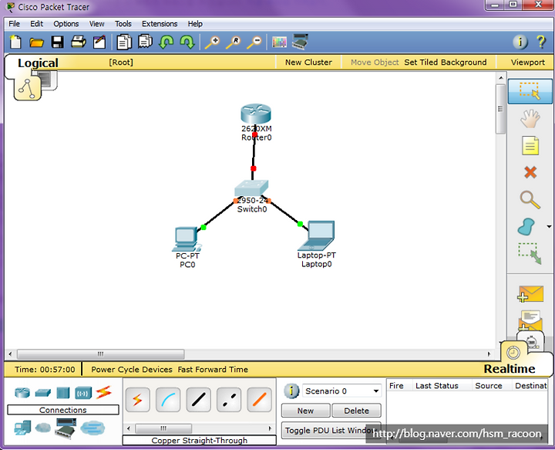Image resolution: width=555 pixels, height=450 pixels.
Task: Choose the orange Fiber cable connection
Action: click(260, 400)
